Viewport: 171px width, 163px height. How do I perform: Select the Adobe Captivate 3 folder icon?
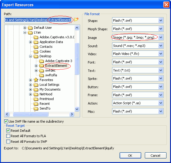[41, 61]
